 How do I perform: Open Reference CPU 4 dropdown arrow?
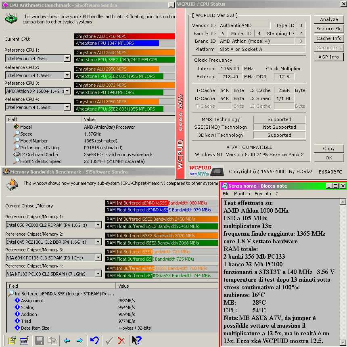[x=67, y=107]
